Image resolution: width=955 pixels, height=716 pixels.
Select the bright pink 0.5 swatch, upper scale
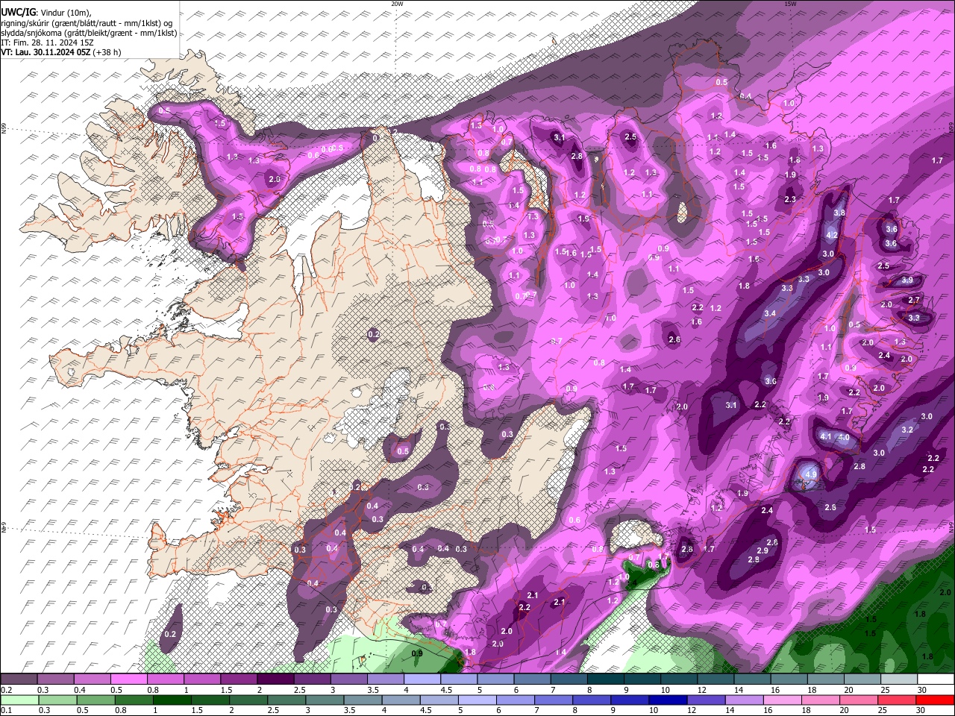(129, 679)
